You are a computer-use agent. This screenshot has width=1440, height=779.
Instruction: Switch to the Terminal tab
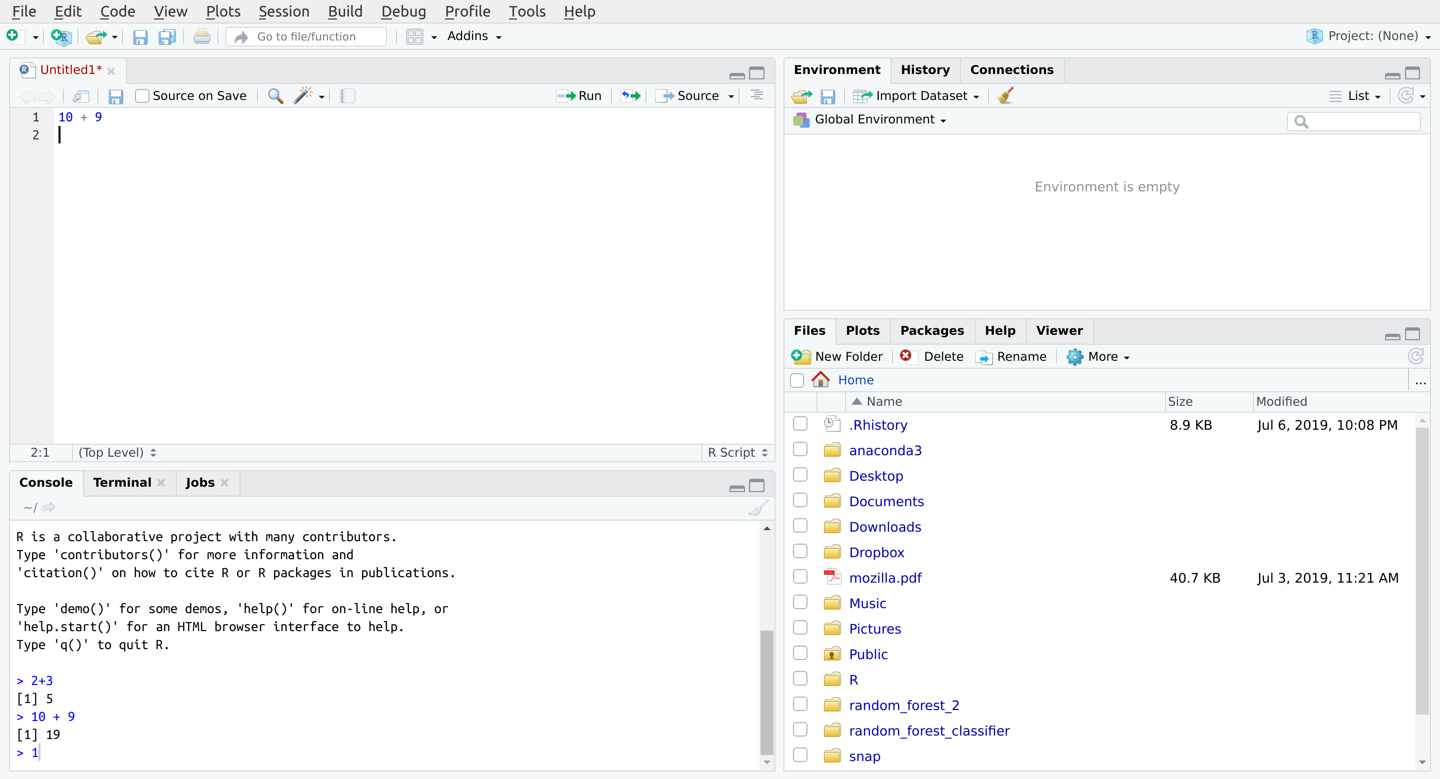(x=122, y=483)
